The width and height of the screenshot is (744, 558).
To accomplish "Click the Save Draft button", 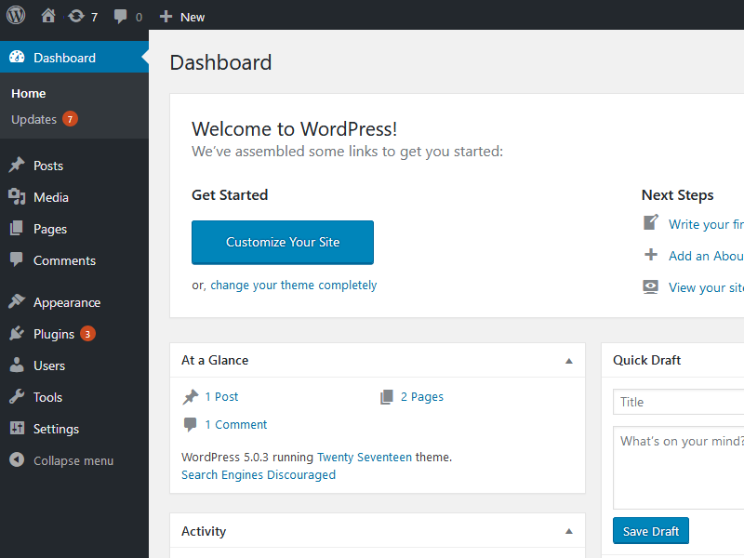I will click(651, 531).
